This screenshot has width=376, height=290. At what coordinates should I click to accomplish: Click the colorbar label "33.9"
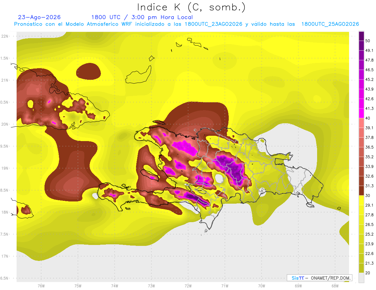pos(369,166)
